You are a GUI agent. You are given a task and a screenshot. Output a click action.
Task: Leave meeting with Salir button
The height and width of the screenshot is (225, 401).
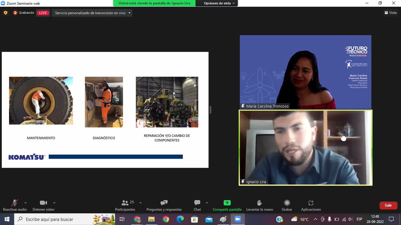pyautogui.click(x=388, y=205)
